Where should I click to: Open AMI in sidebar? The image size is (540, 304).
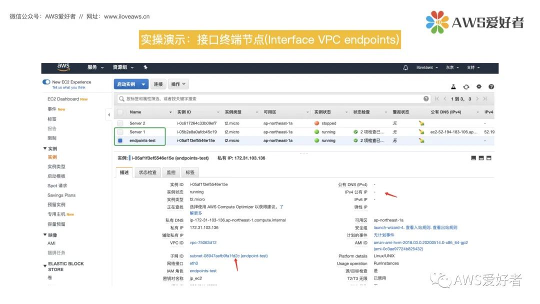51,243
